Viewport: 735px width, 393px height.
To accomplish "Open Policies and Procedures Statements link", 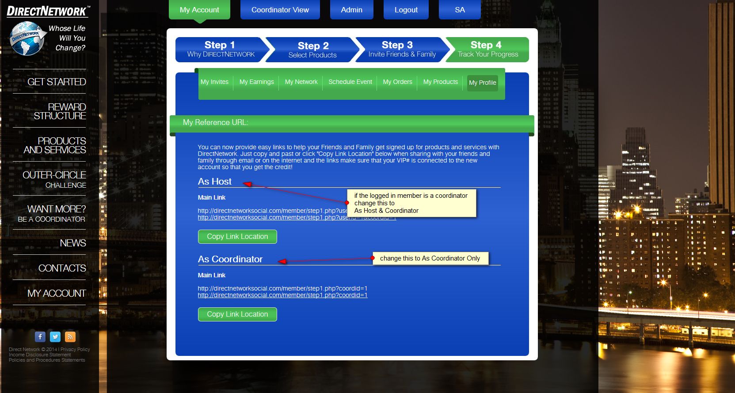I will (47, 360).
